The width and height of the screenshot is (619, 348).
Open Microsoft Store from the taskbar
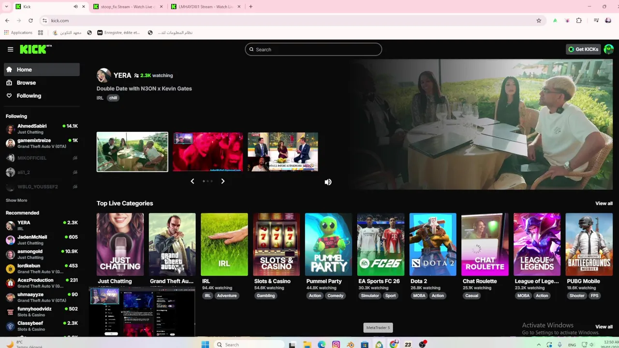(x=365, y=345)
